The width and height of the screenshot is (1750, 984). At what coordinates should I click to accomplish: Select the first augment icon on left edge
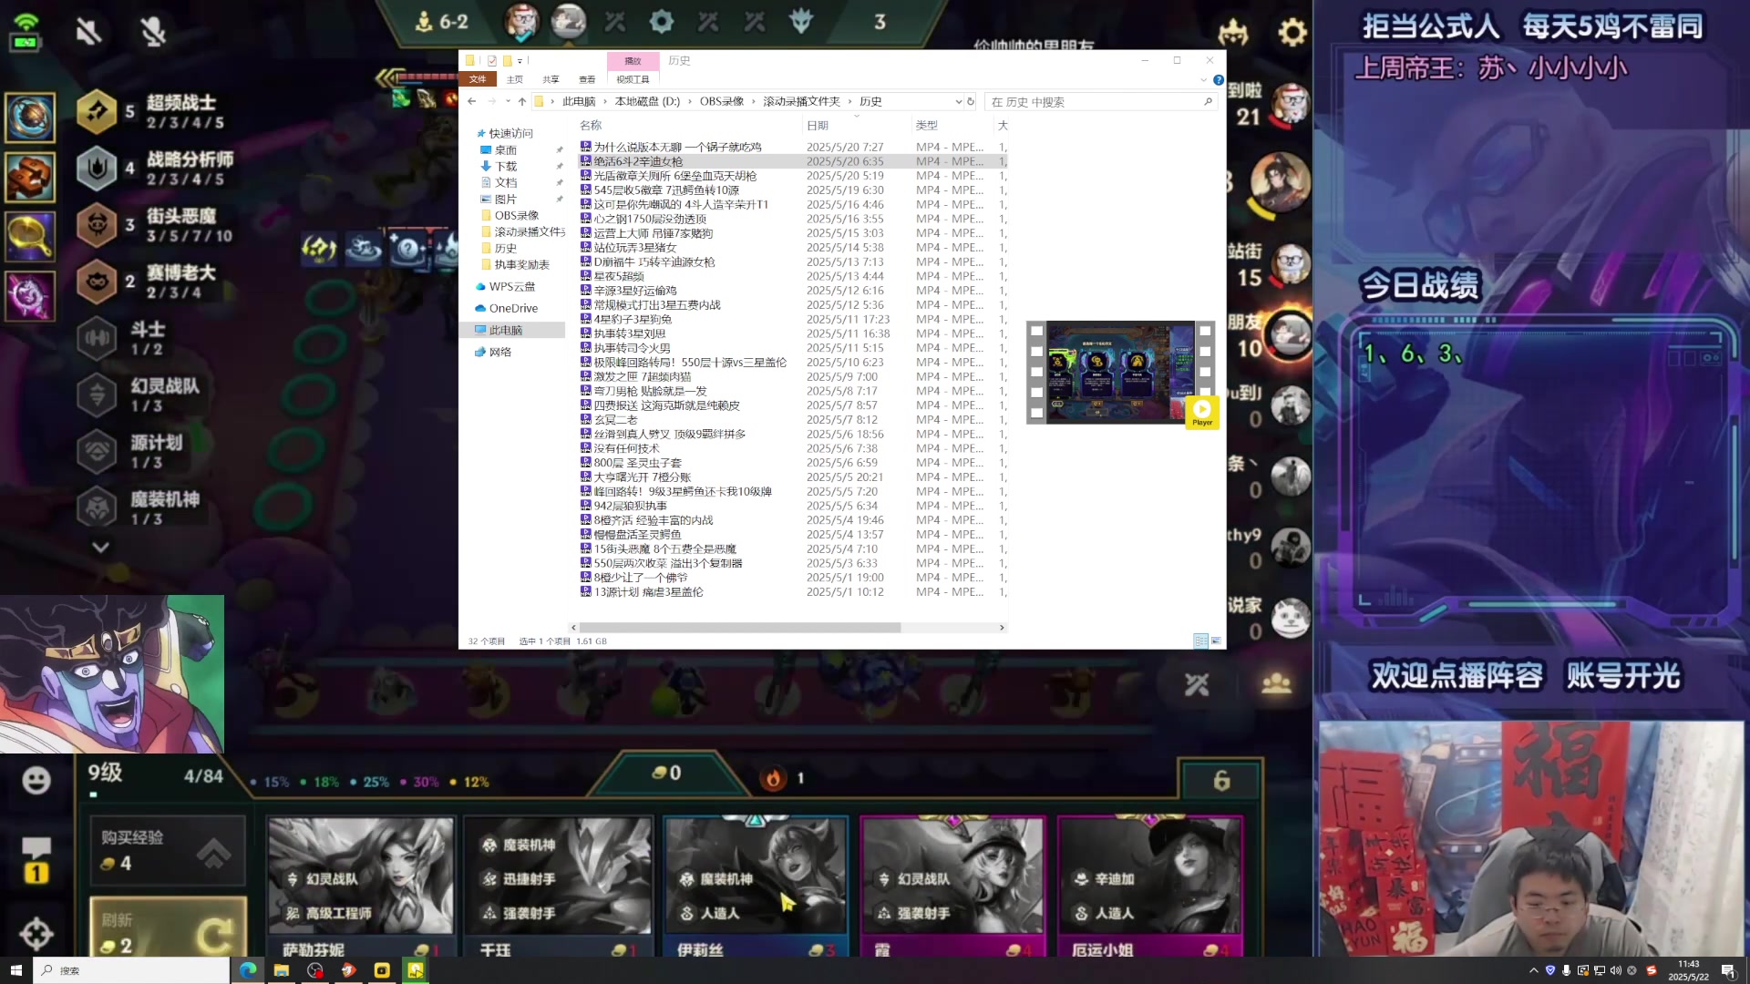coord(30,117)
